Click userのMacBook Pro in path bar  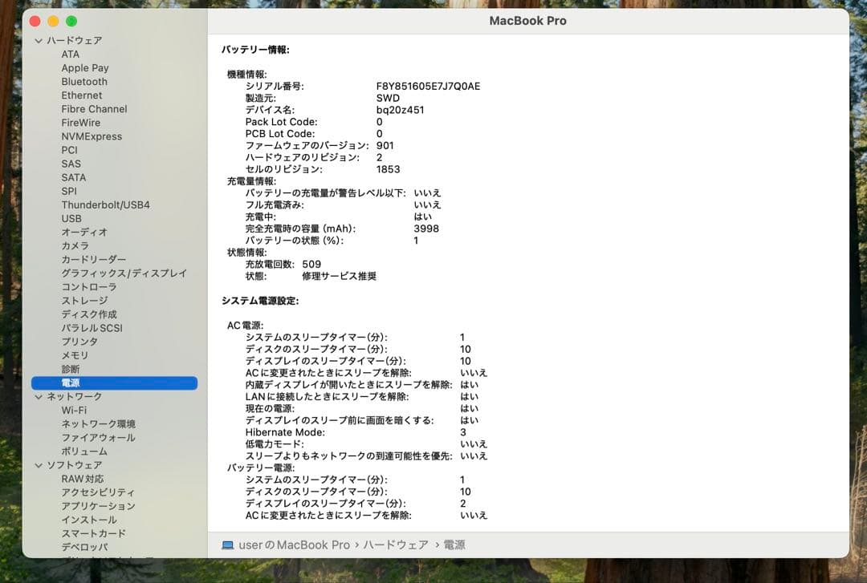pos(294,545)
